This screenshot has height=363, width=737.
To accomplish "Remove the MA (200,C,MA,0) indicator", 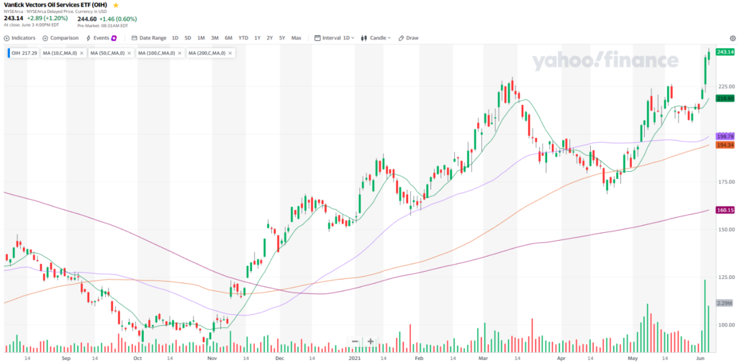I will click(x=230, y=53).
